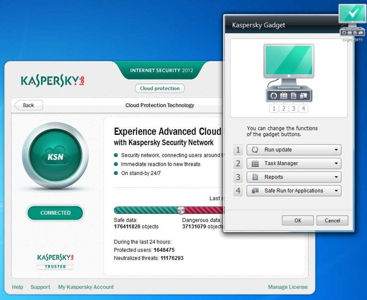Click the KSN cloud emblem
The height and width of the screenshot is (300, 367).
[x=55, y=155]
